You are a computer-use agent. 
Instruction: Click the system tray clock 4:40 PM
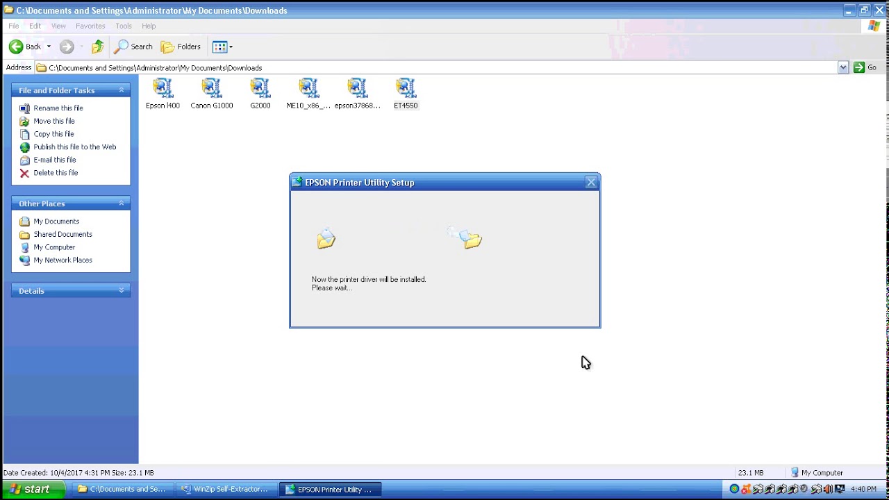pyautogui.click(x=863, y=490)
